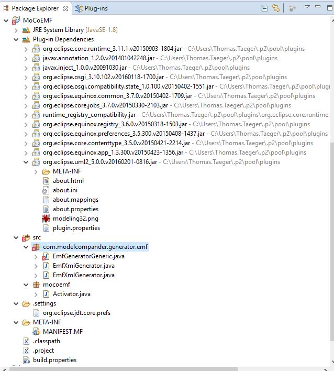The image size is (334, 371).
Task: Click the vertical scrollbar of the tree
Action: pos(332,242)
